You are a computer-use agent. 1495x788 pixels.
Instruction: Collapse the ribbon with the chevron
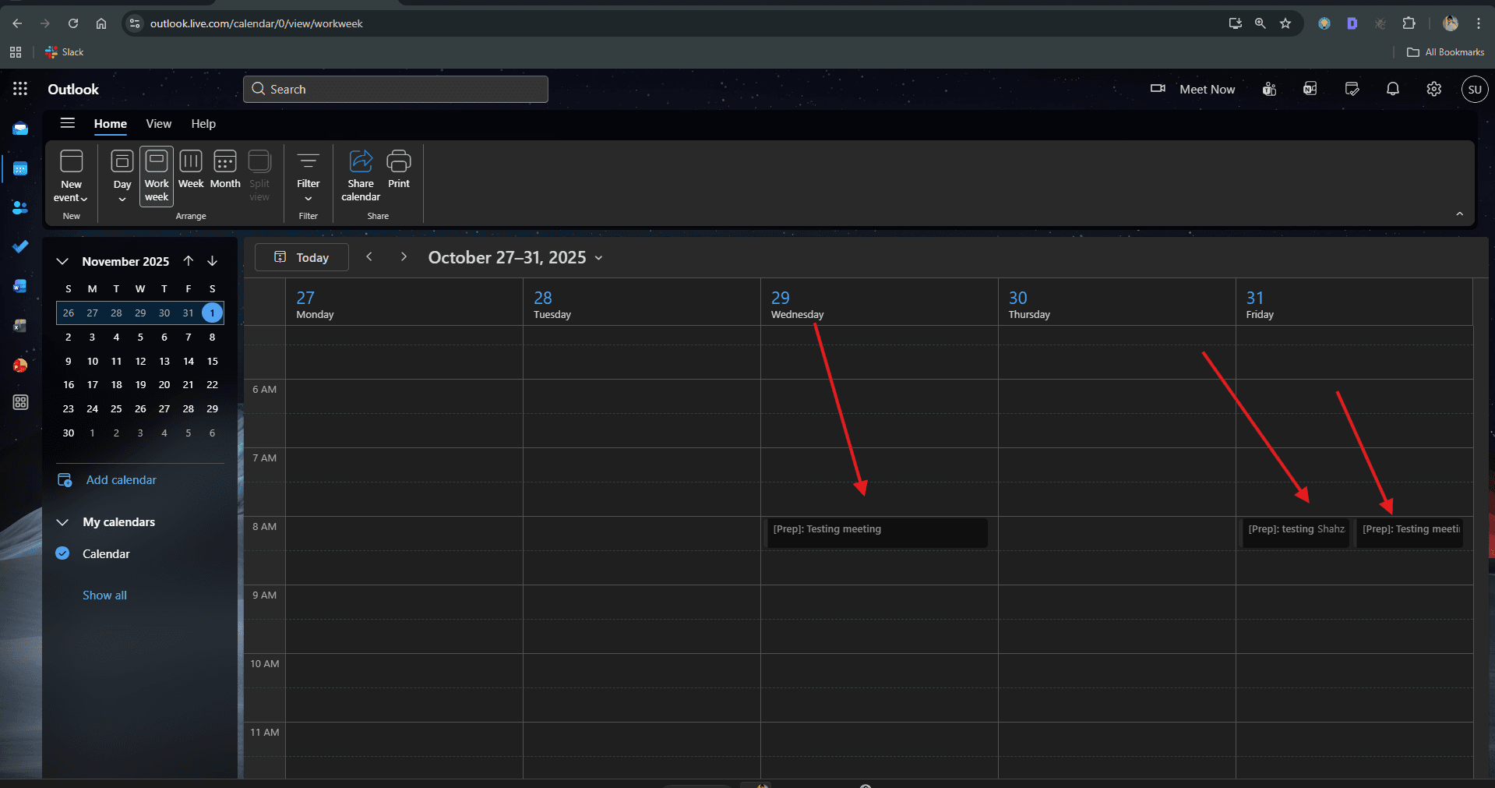point(1460,214)
